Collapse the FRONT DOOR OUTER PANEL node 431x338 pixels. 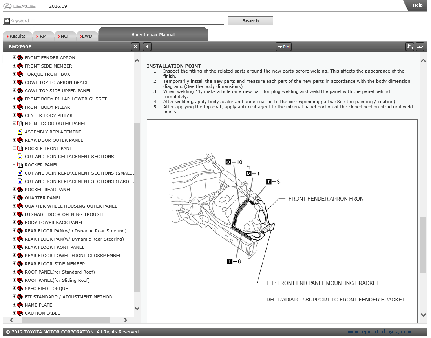click(14, 123)
